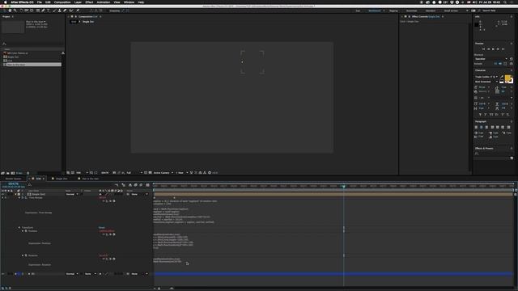Switch to the Standard workspace
Image resolution: width=518 pixels, height=291 pixels.
click(x=431, y=11)
